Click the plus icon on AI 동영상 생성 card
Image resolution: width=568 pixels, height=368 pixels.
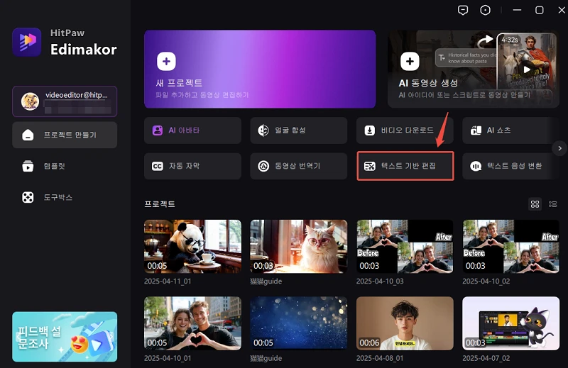click(410, 61)
